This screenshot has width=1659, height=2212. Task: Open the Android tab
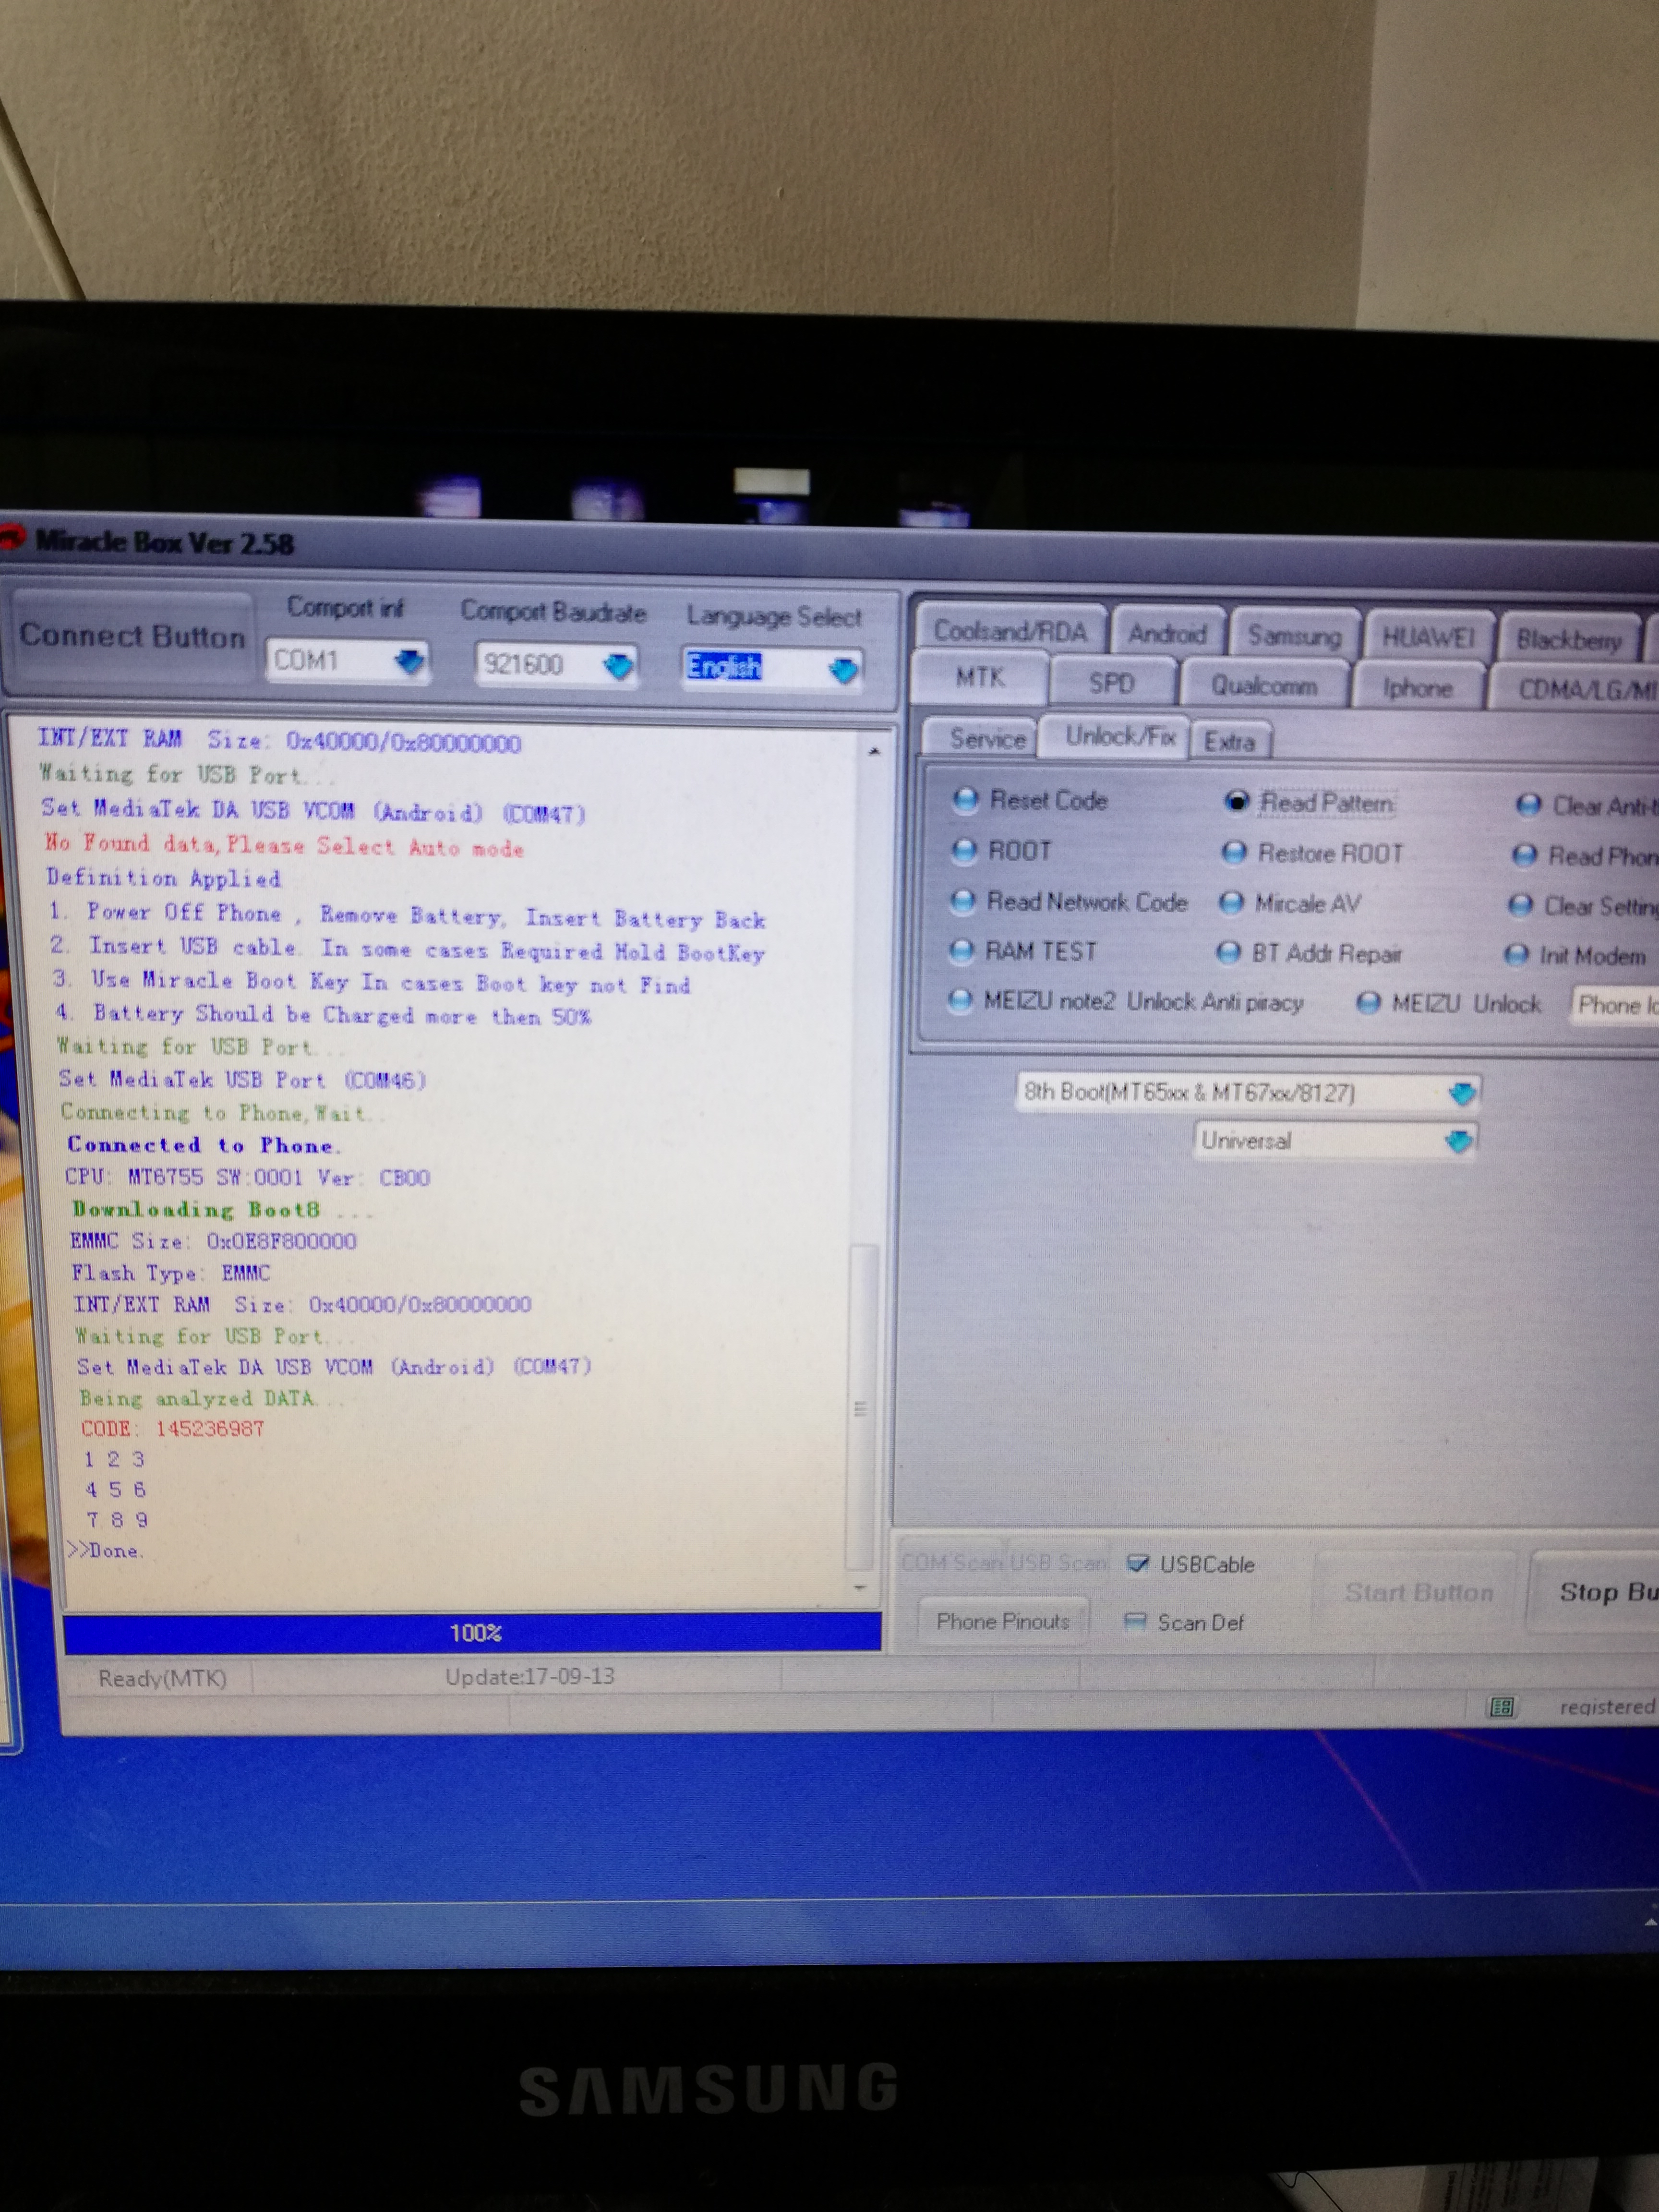[x=1168, y=633]
